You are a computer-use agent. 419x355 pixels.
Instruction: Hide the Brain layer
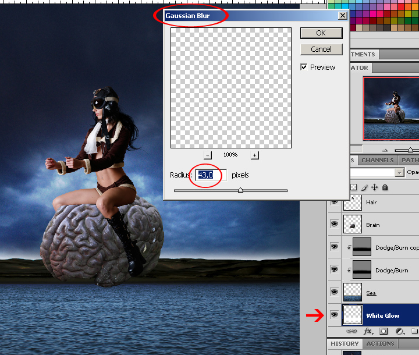[334, 223]
